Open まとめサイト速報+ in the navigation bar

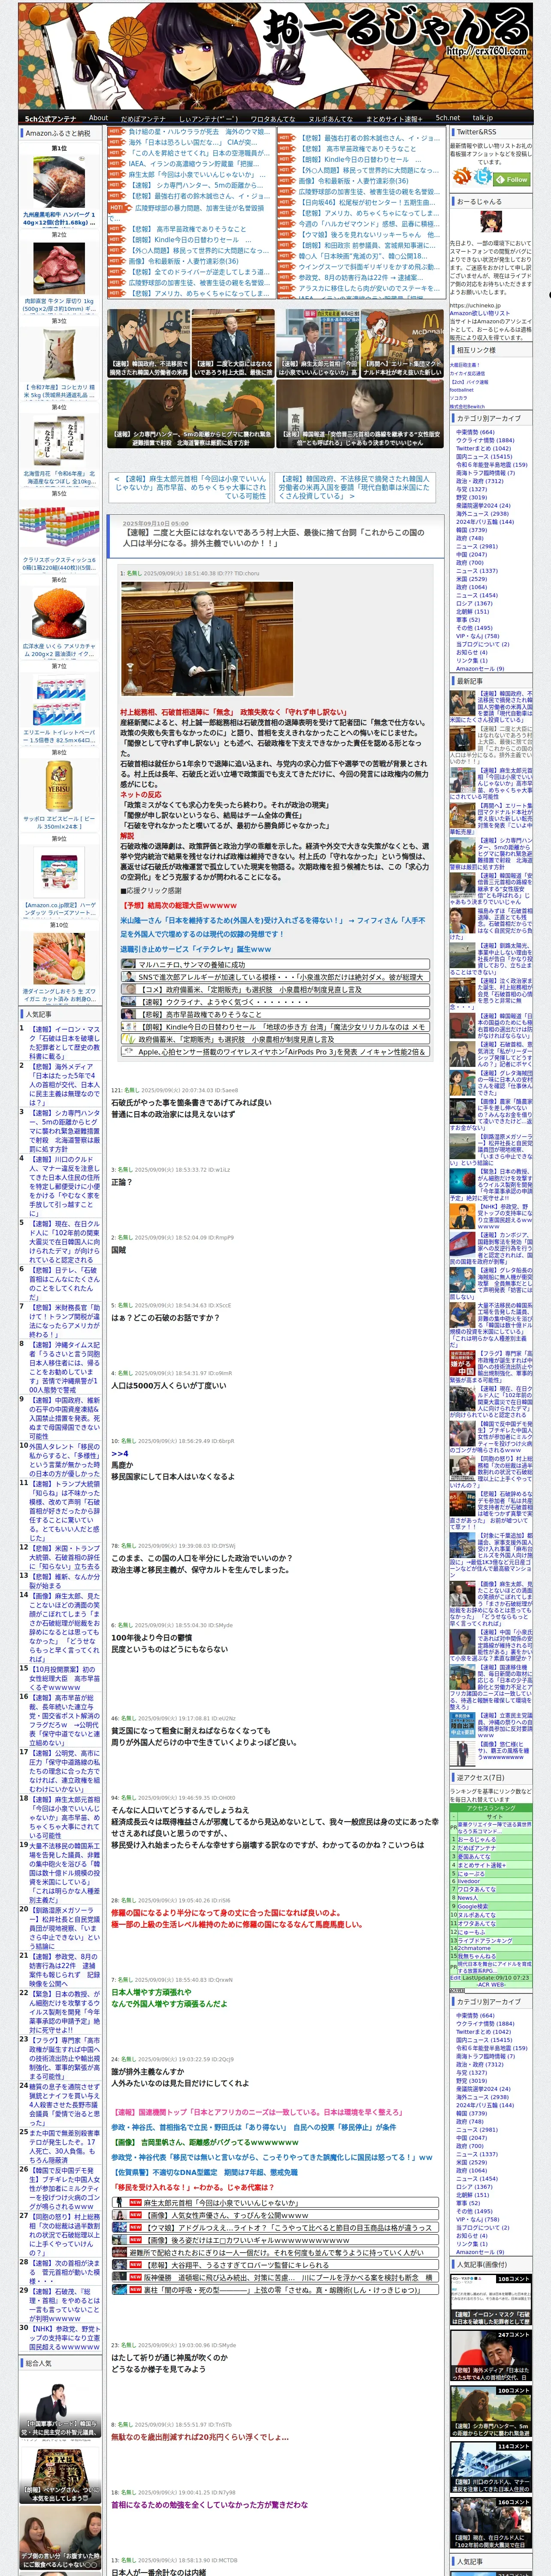pos(394,118)
